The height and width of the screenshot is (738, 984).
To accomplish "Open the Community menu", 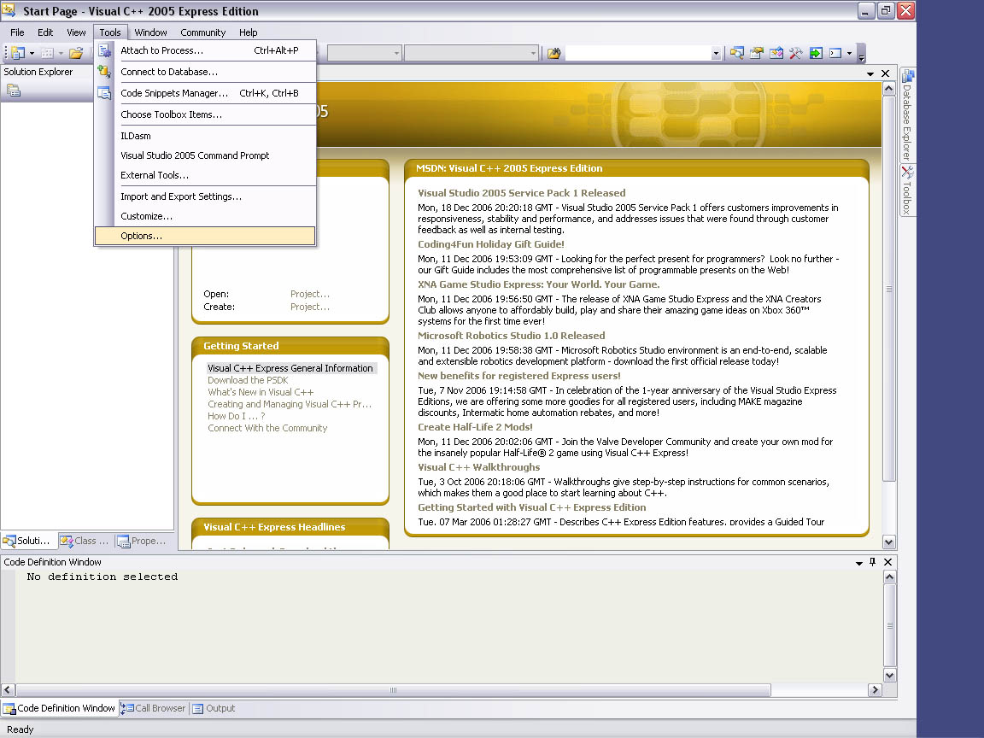I will pyautogui.click(x=202, y=32).
